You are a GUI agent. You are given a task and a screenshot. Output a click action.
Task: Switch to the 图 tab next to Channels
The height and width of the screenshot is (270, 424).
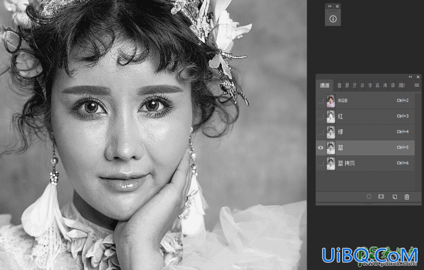coord(339,85)
